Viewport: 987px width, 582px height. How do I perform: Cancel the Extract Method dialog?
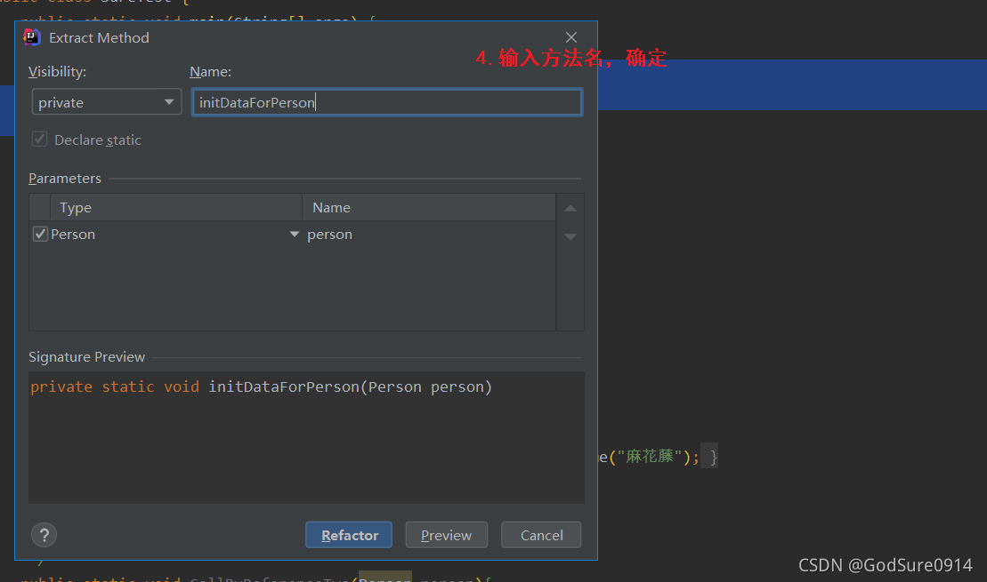tap(541, 535)
